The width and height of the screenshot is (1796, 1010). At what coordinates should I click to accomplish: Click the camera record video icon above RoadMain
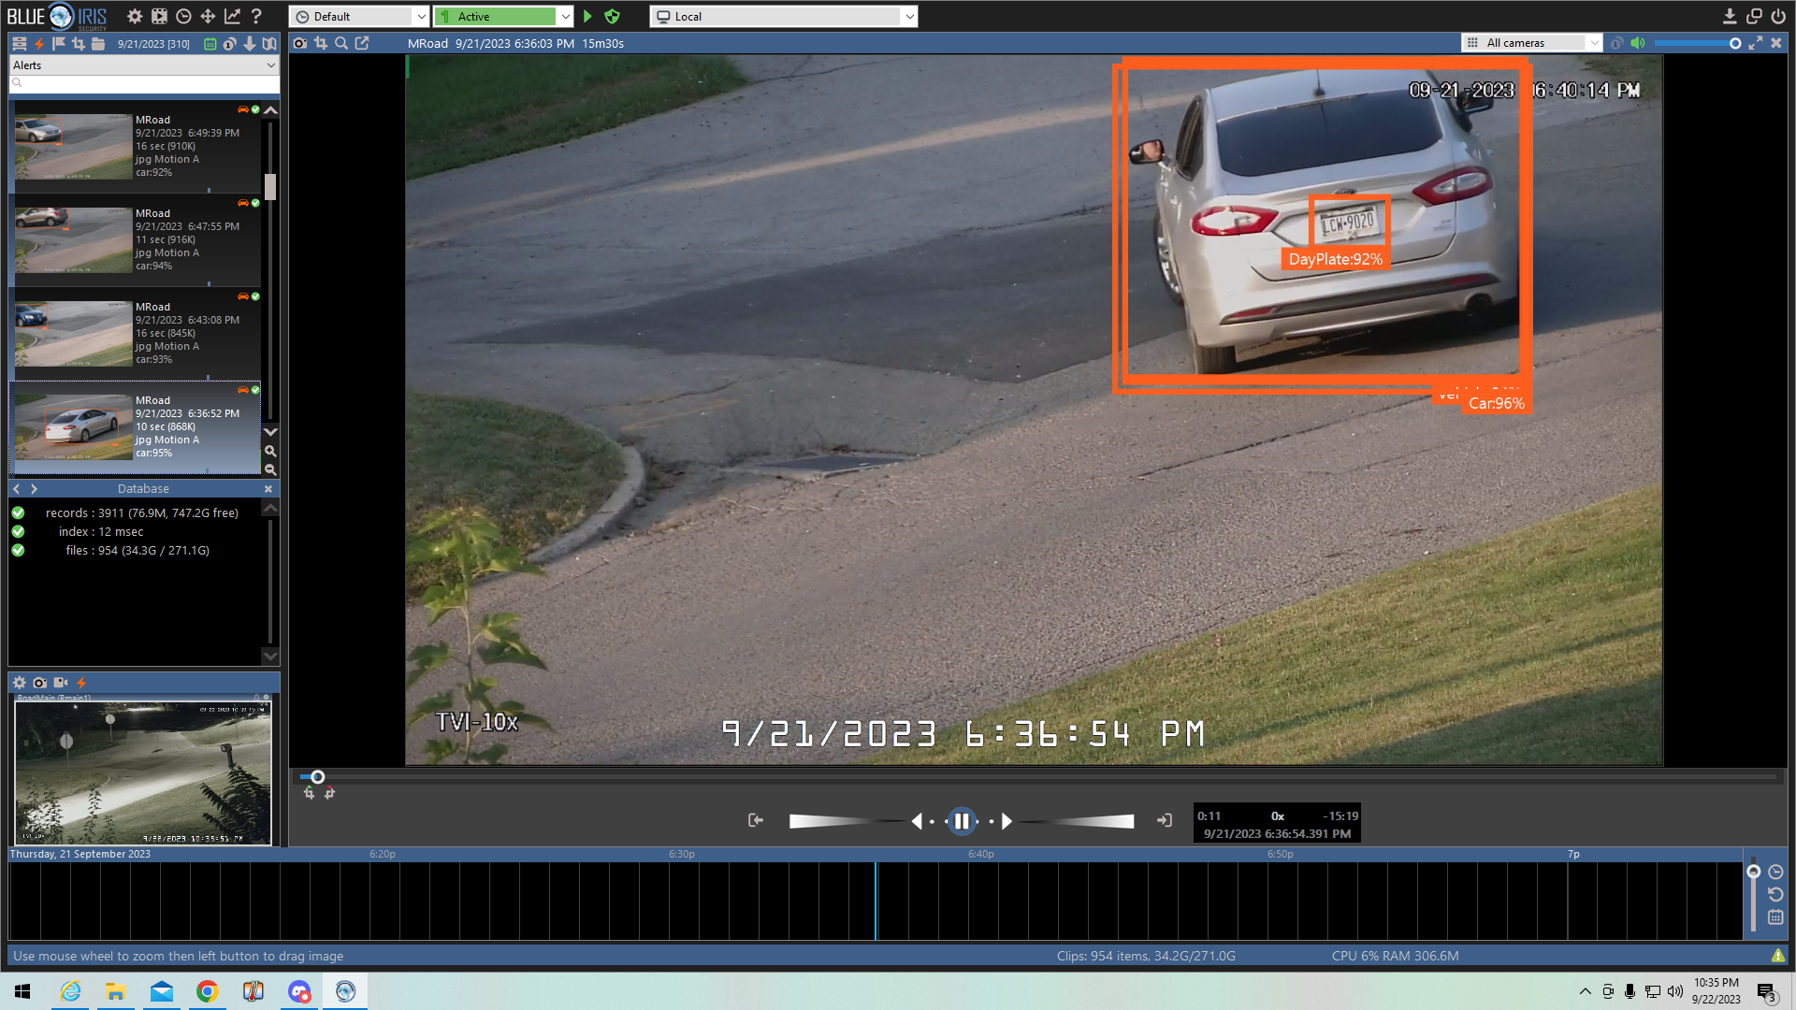[x=61, y=683]
